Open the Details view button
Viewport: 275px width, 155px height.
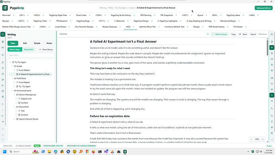coord(37,43)
